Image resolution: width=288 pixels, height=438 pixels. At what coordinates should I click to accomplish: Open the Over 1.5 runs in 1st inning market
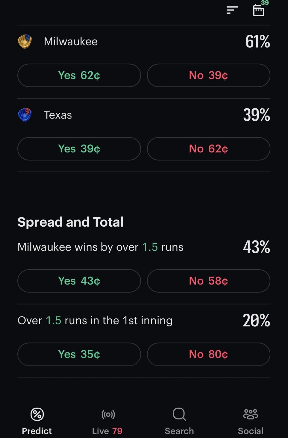(x=95, y=320)
